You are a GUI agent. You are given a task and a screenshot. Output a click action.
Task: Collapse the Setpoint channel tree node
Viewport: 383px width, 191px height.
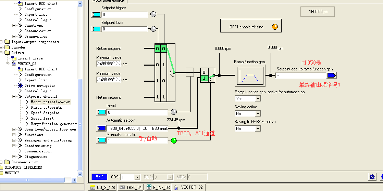[14, 96]
